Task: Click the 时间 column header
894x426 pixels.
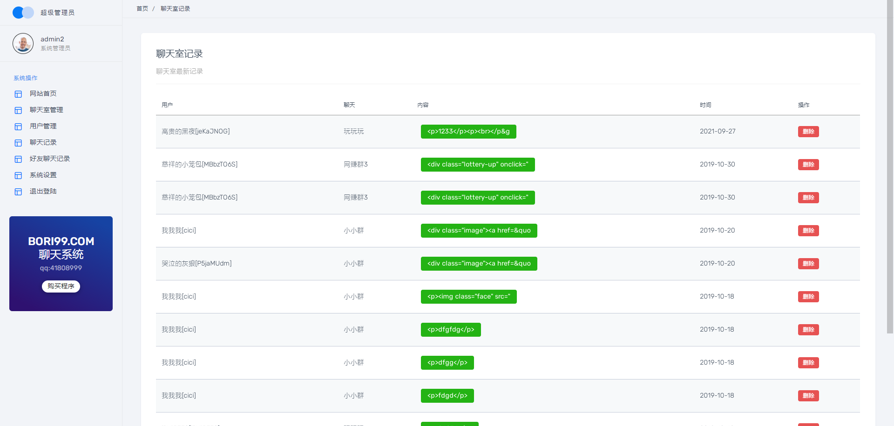Action: 705,105
